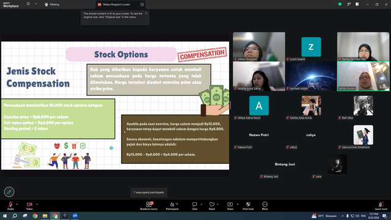
Task: Open the Windows Start menu
Action: coord(5,216)
